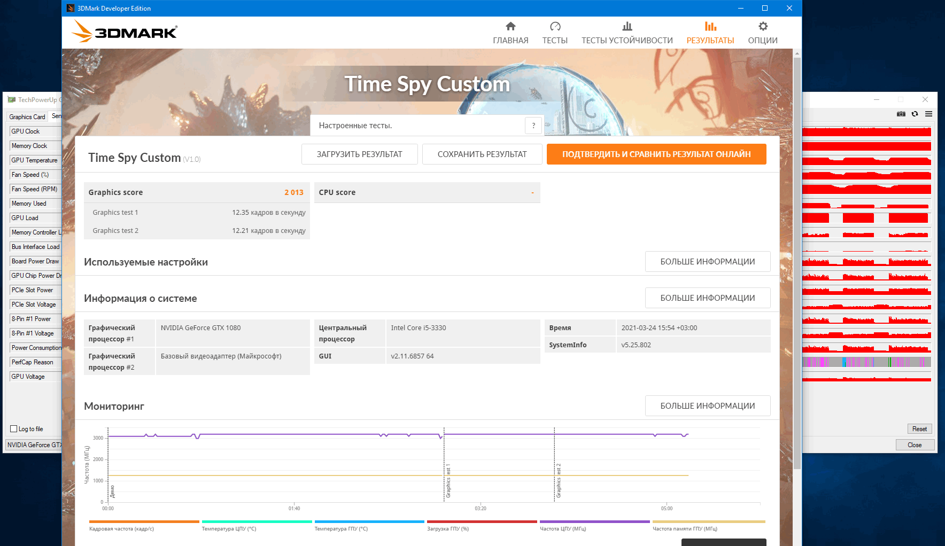Click the question mark help button
Viewport: 945px width, 546px height.
point(533,126)
